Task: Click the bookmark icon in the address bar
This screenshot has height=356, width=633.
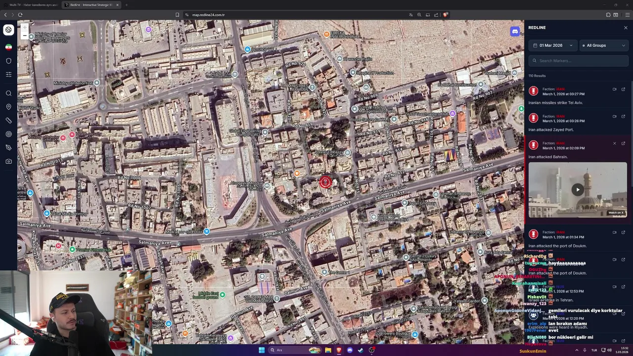Action: [177, 15]
